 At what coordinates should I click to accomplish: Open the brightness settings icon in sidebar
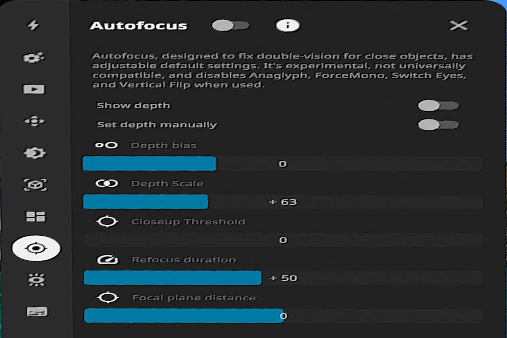pyautogui.click(x=35, y=280)
